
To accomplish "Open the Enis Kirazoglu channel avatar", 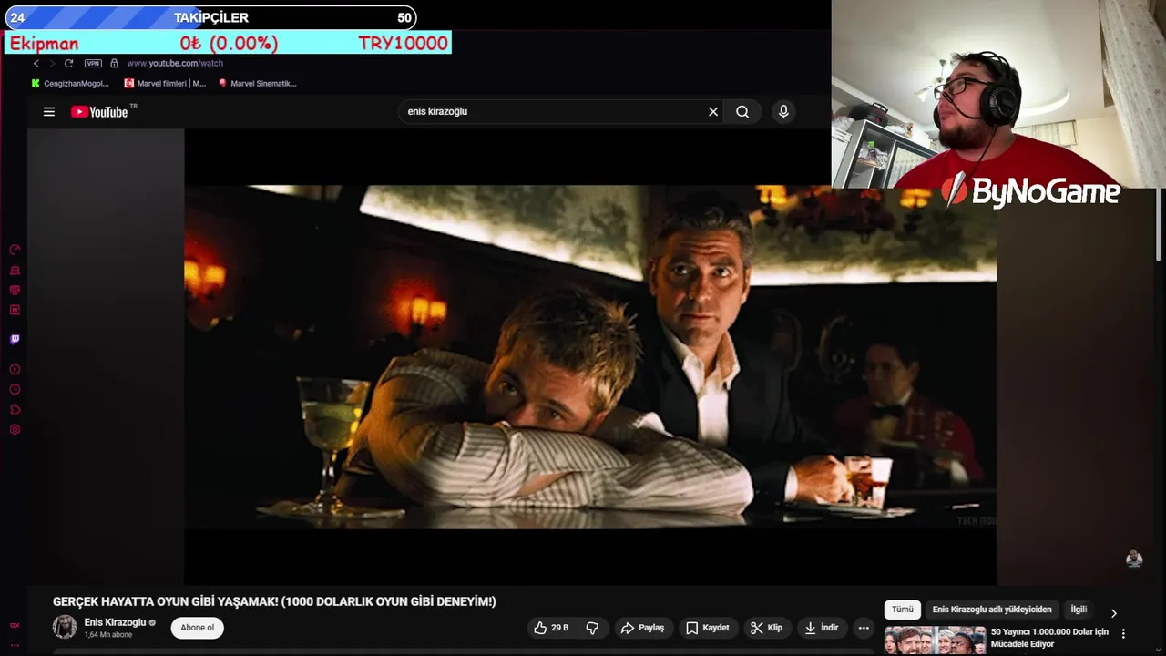I will click(65, 628).
